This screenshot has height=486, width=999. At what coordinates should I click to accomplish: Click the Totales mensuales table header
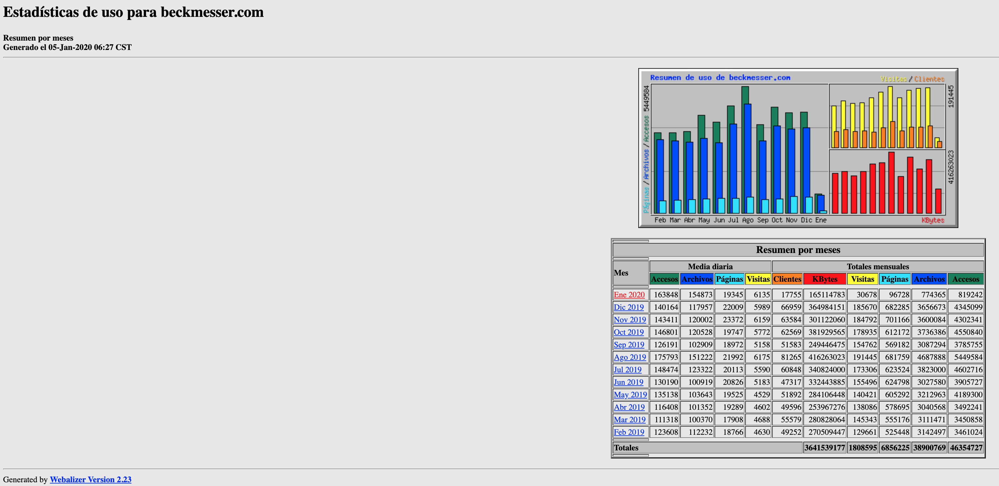877,266
